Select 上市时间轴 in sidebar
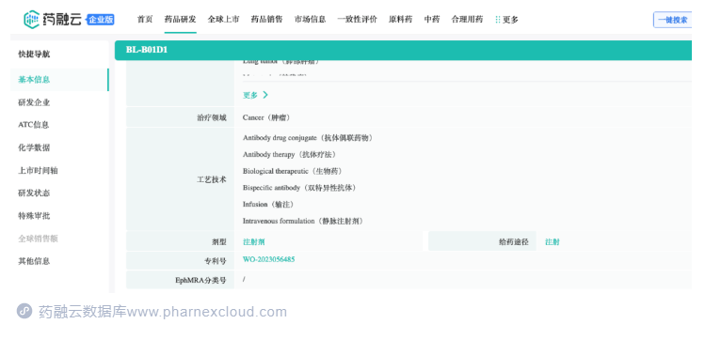705x355 pixels. (x=38, y=171)
